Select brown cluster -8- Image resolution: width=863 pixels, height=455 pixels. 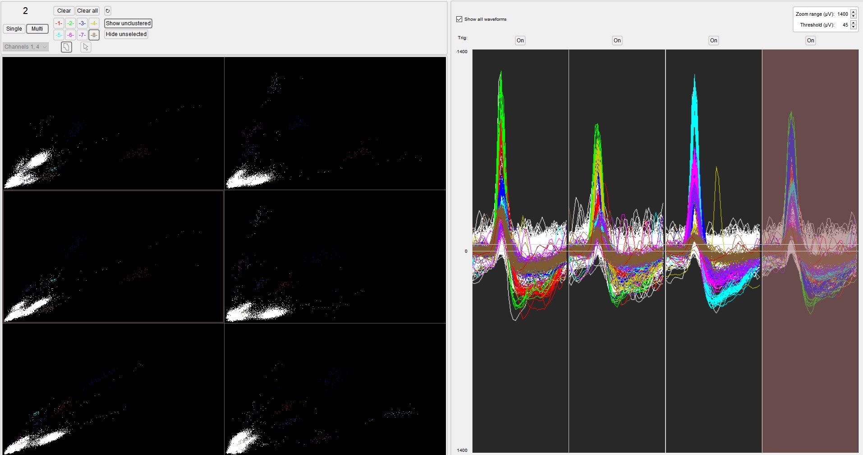click(x=94, y=35)
